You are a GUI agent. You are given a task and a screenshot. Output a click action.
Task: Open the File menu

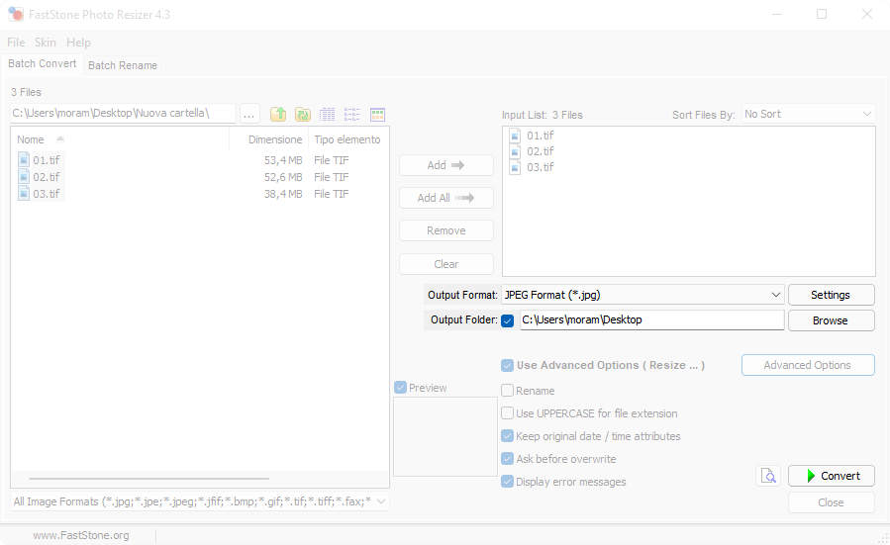click(x=16, y=43)
